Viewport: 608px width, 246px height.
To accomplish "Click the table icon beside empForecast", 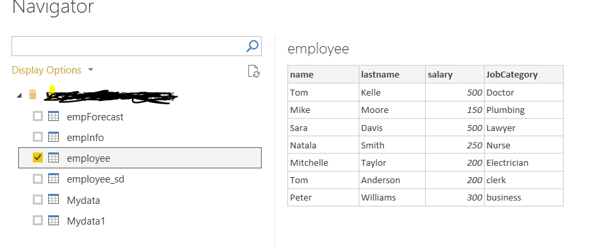I will tap(54, 116).
